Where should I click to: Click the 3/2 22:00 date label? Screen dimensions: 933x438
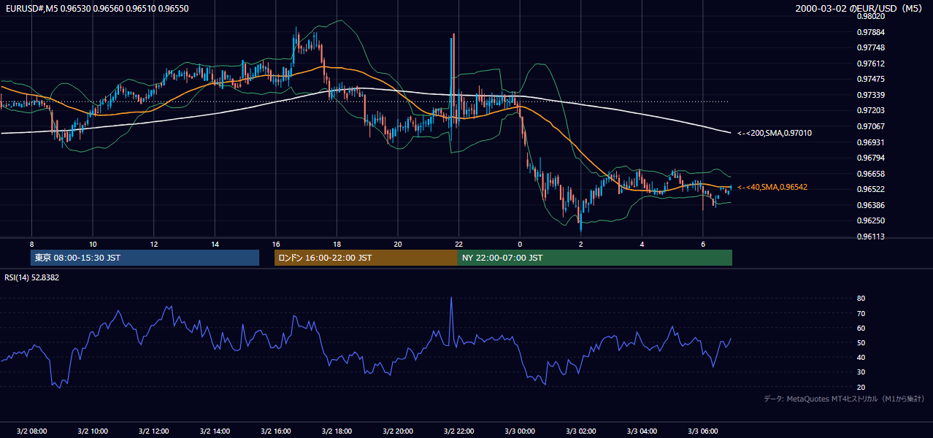click(x=458, y=431)
